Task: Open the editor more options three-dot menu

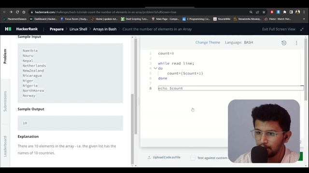Action: [296, 43]
